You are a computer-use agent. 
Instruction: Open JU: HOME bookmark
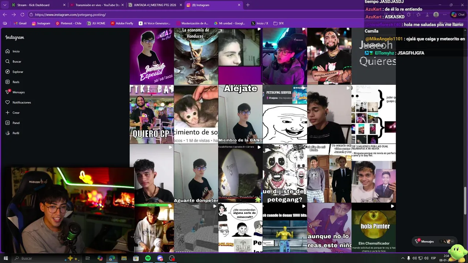point(96,23)
